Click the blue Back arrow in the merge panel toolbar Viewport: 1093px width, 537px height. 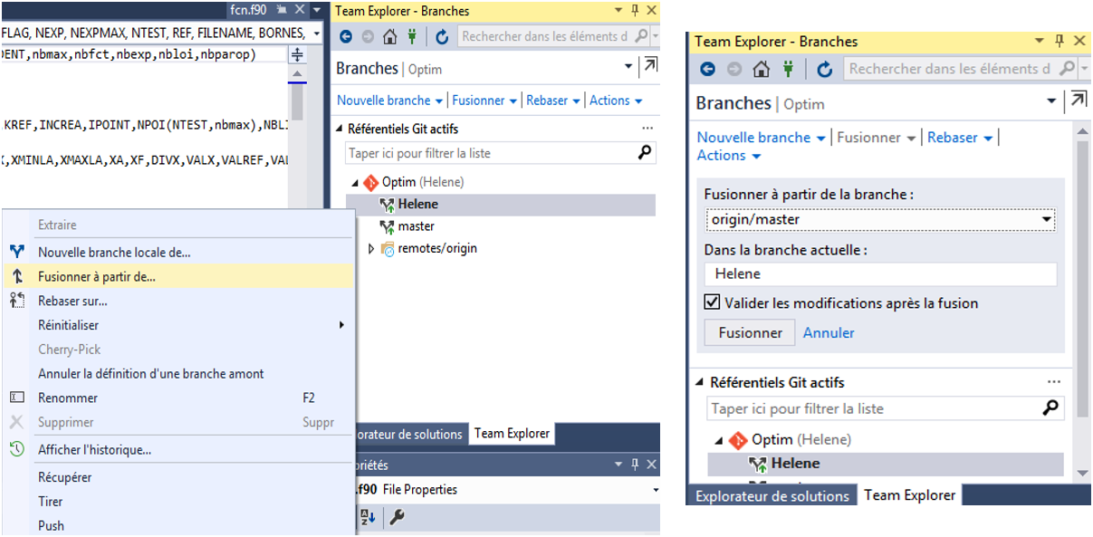708,69
